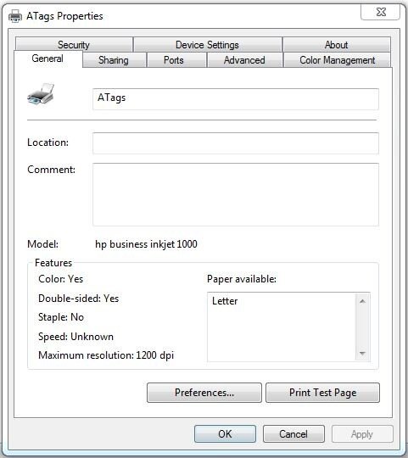Switch to the Security tab
408x458 pixels.
click(74, 45)
